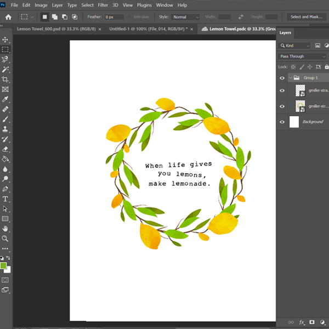The height and width of the screenshot is (329, 329).
Task: Close the Lemon Towel_600.psd tab
Action: point(100,29)
